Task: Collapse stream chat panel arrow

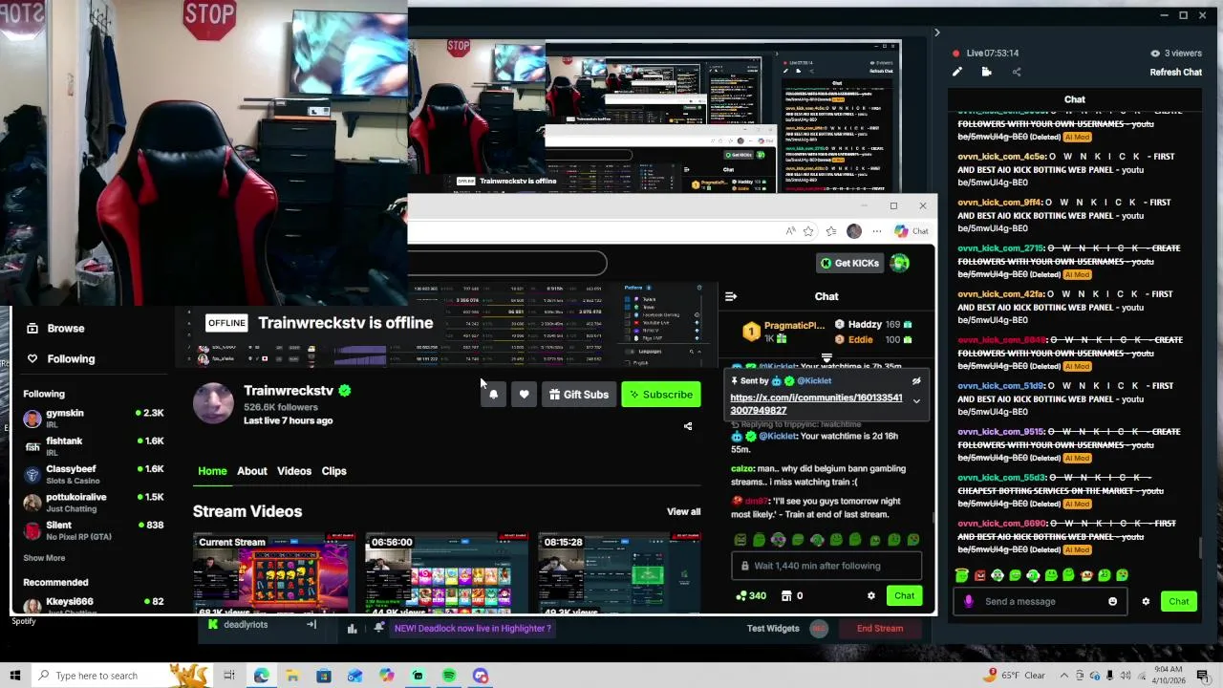Action: click(936, 32)
